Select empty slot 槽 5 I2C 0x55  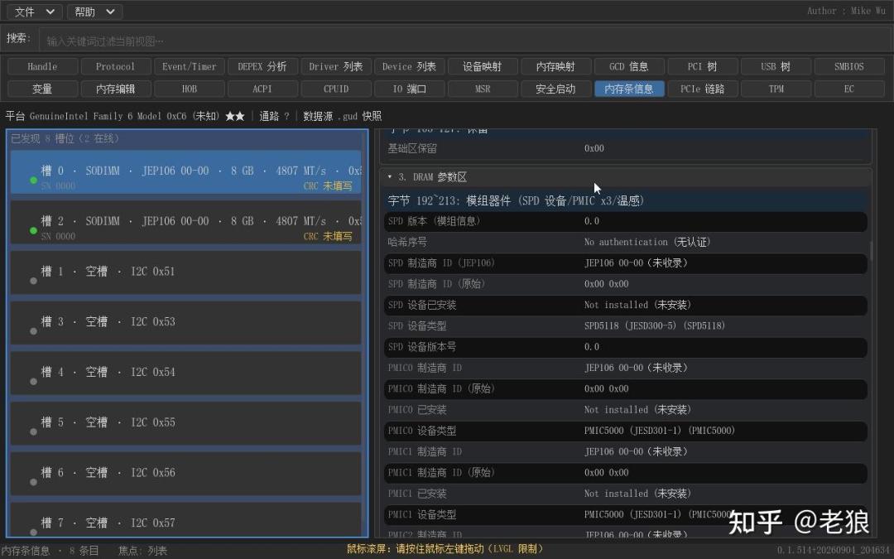point(186,423)
